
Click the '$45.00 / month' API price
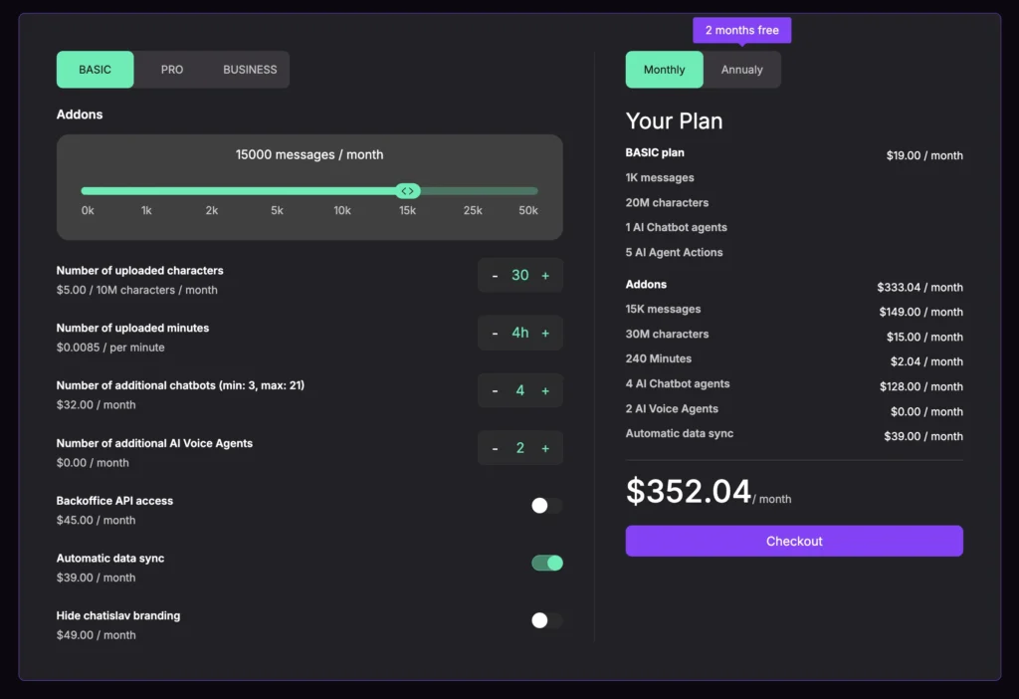click(97, 520)
